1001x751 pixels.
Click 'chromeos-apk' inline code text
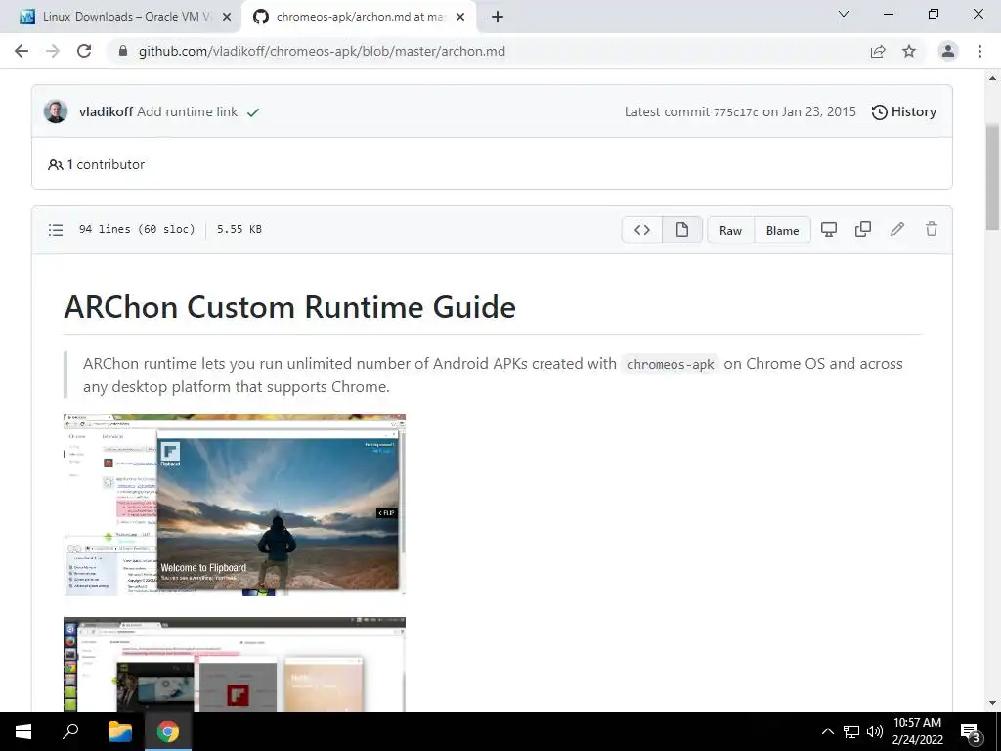coord(671,364)
